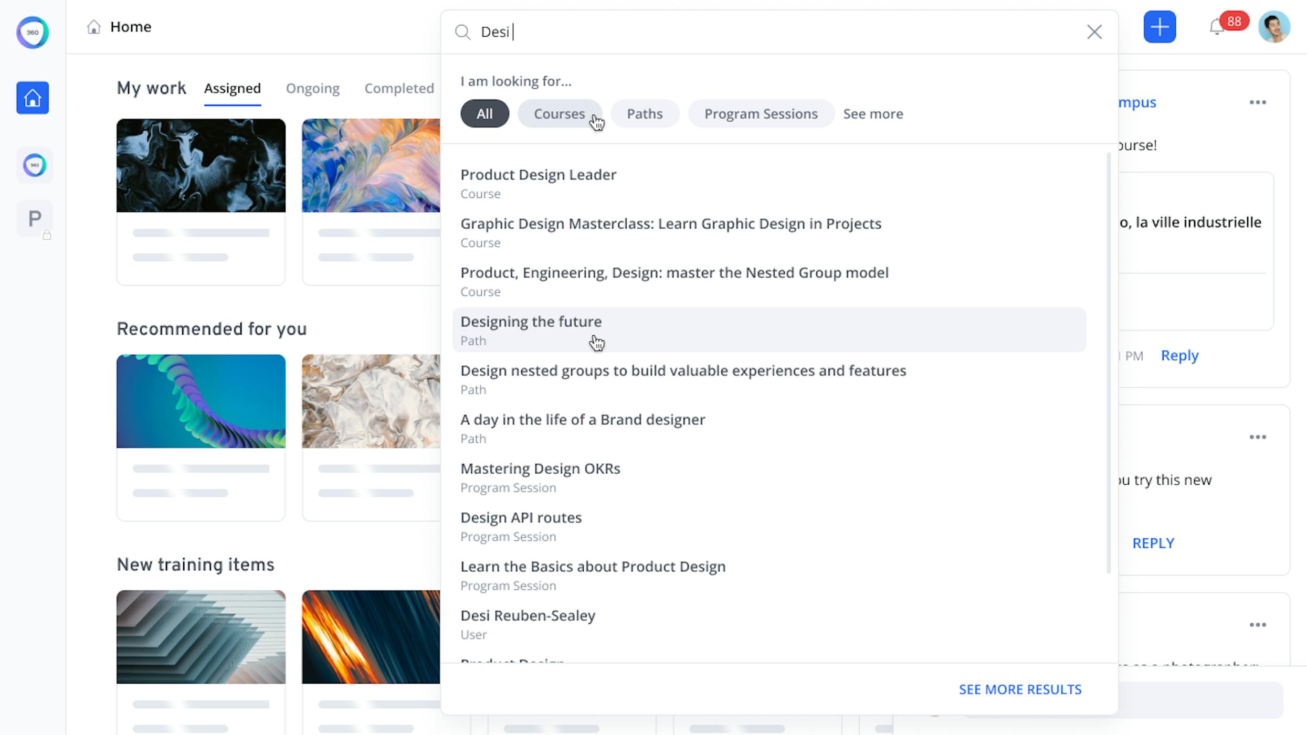Click the search results scrollbar

[x=1109, y=363]
